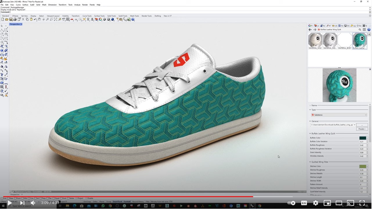Collapse the General section
This screenshot has height=209, width=372.
point(310,121)
